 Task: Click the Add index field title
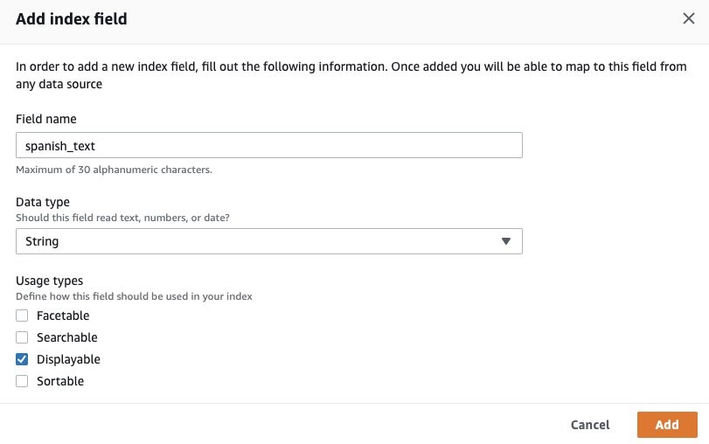click(x=72, y=19)
